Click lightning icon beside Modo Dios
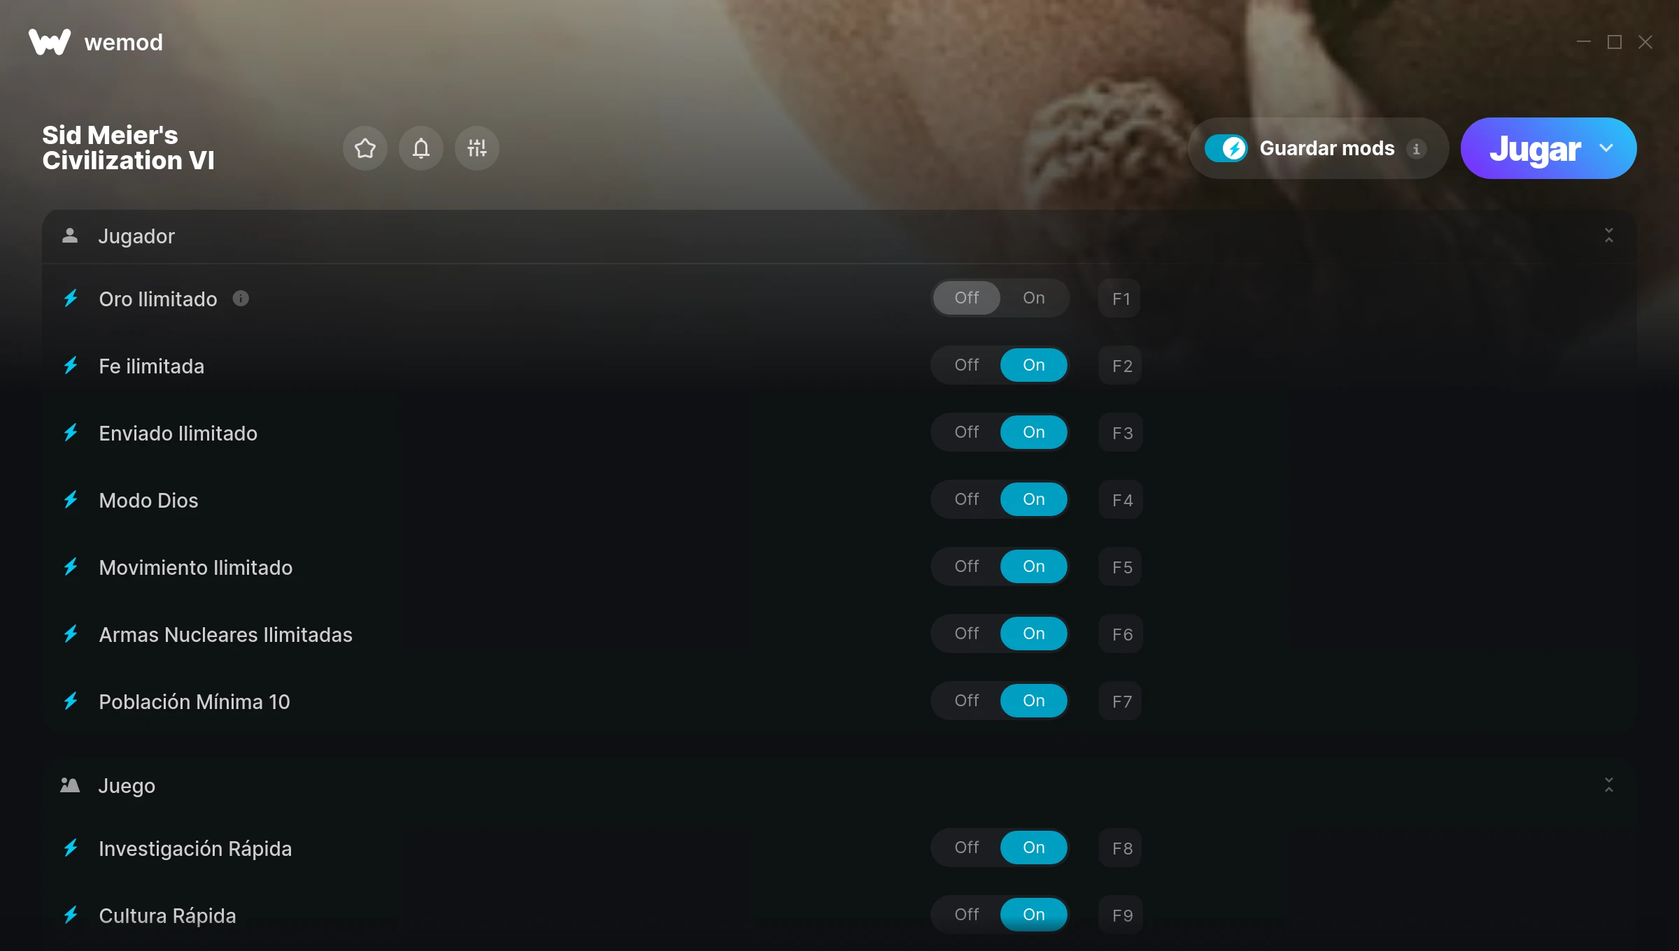The width and height of the screenshot is (1679, 951). tap(71, 500)
